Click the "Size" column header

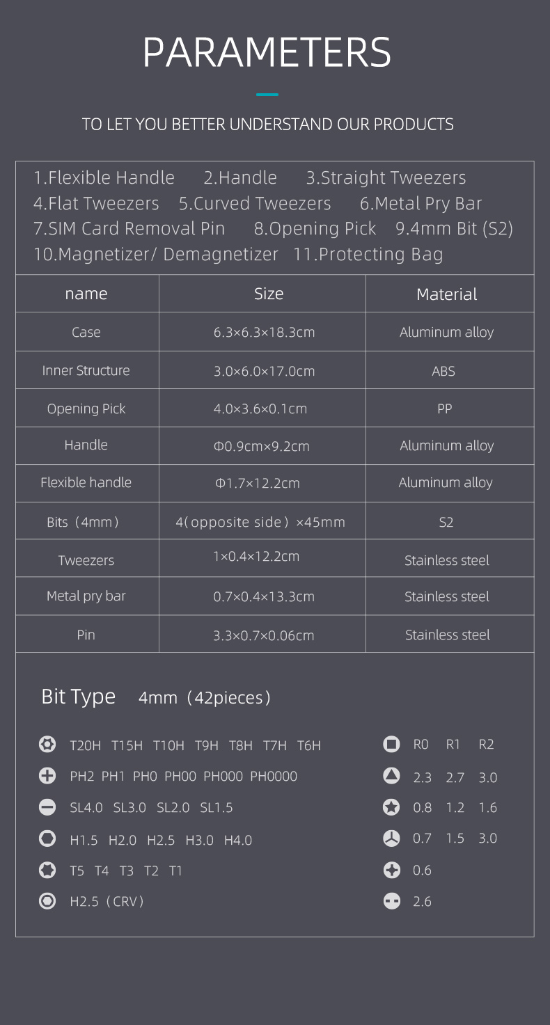coord(269,294)
